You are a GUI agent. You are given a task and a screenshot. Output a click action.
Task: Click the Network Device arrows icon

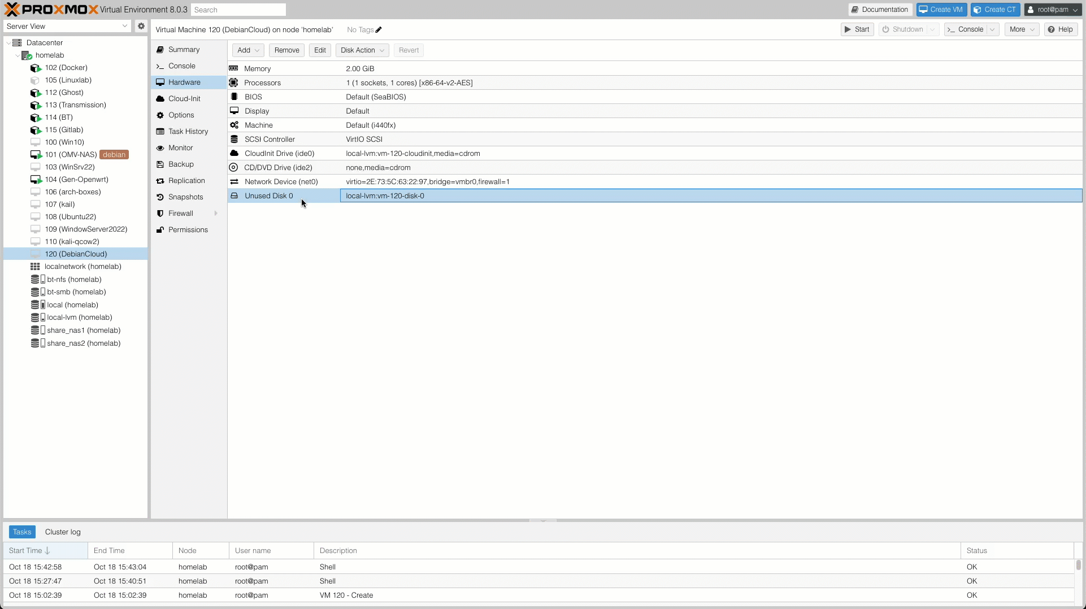click(234, 181)
